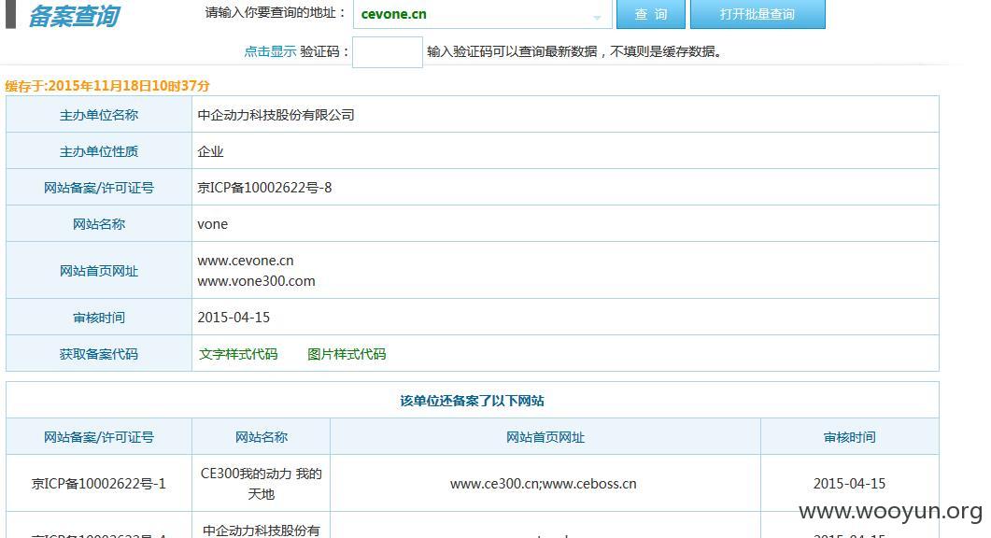
Task: Click the 2015-04-15 date in the 京ICP备10002622号-1 row
Action: click(849, 484)
